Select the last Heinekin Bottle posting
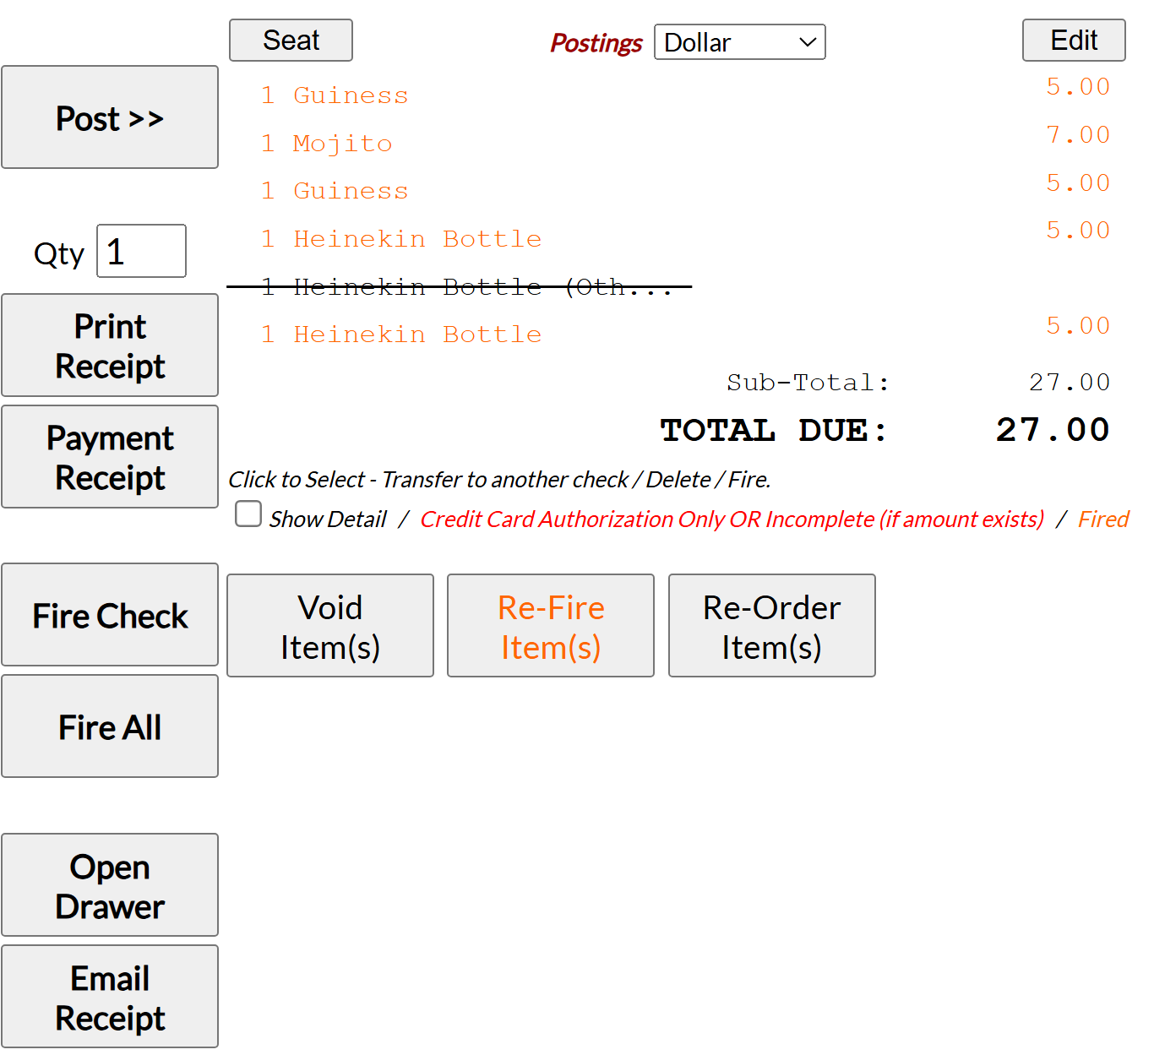1154x1055 pixels. click(416, 334)
